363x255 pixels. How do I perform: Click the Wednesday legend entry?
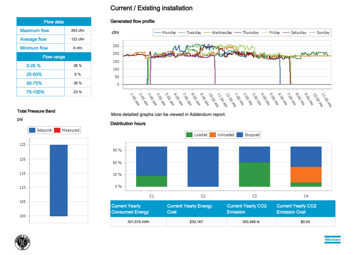tap(218, 32)
